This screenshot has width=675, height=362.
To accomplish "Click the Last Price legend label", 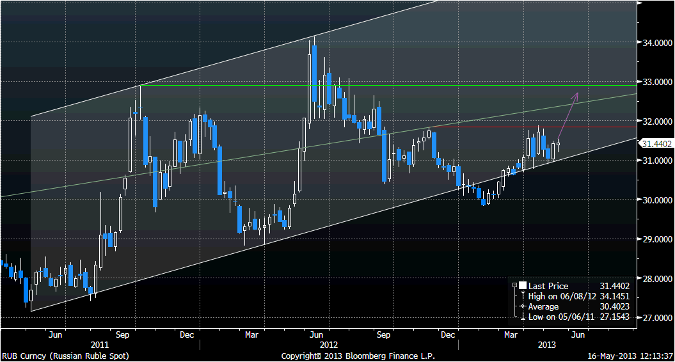I will tap(548, 286).
